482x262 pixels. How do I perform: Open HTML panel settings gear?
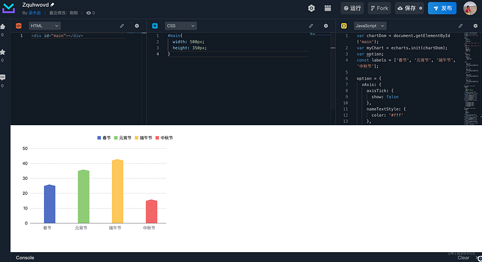point(137,26)
